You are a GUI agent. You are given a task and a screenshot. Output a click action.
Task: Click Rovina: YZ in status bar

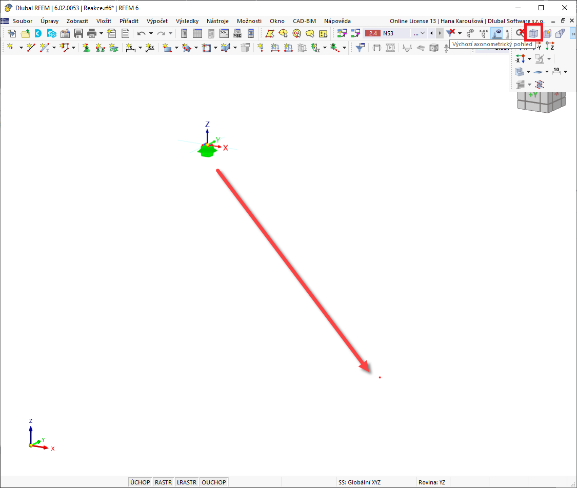pyautogui.click(x=432, y=482)
